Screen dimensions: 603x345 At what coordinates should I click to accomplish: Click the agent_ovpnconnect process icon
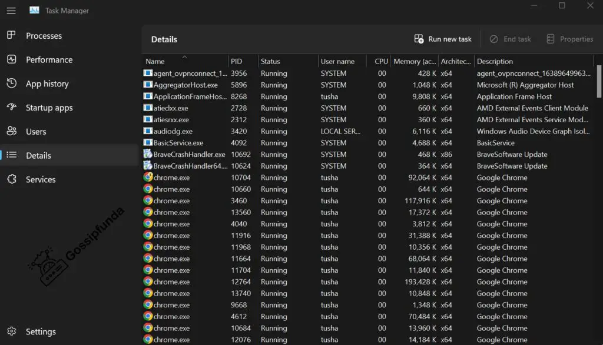click(148, 73)
